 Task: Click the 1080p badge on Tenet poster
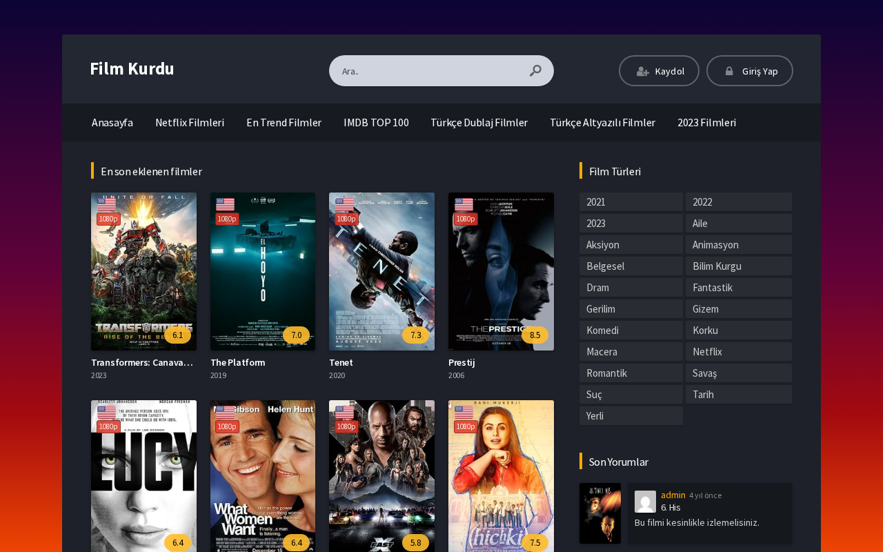click(346, 219)
